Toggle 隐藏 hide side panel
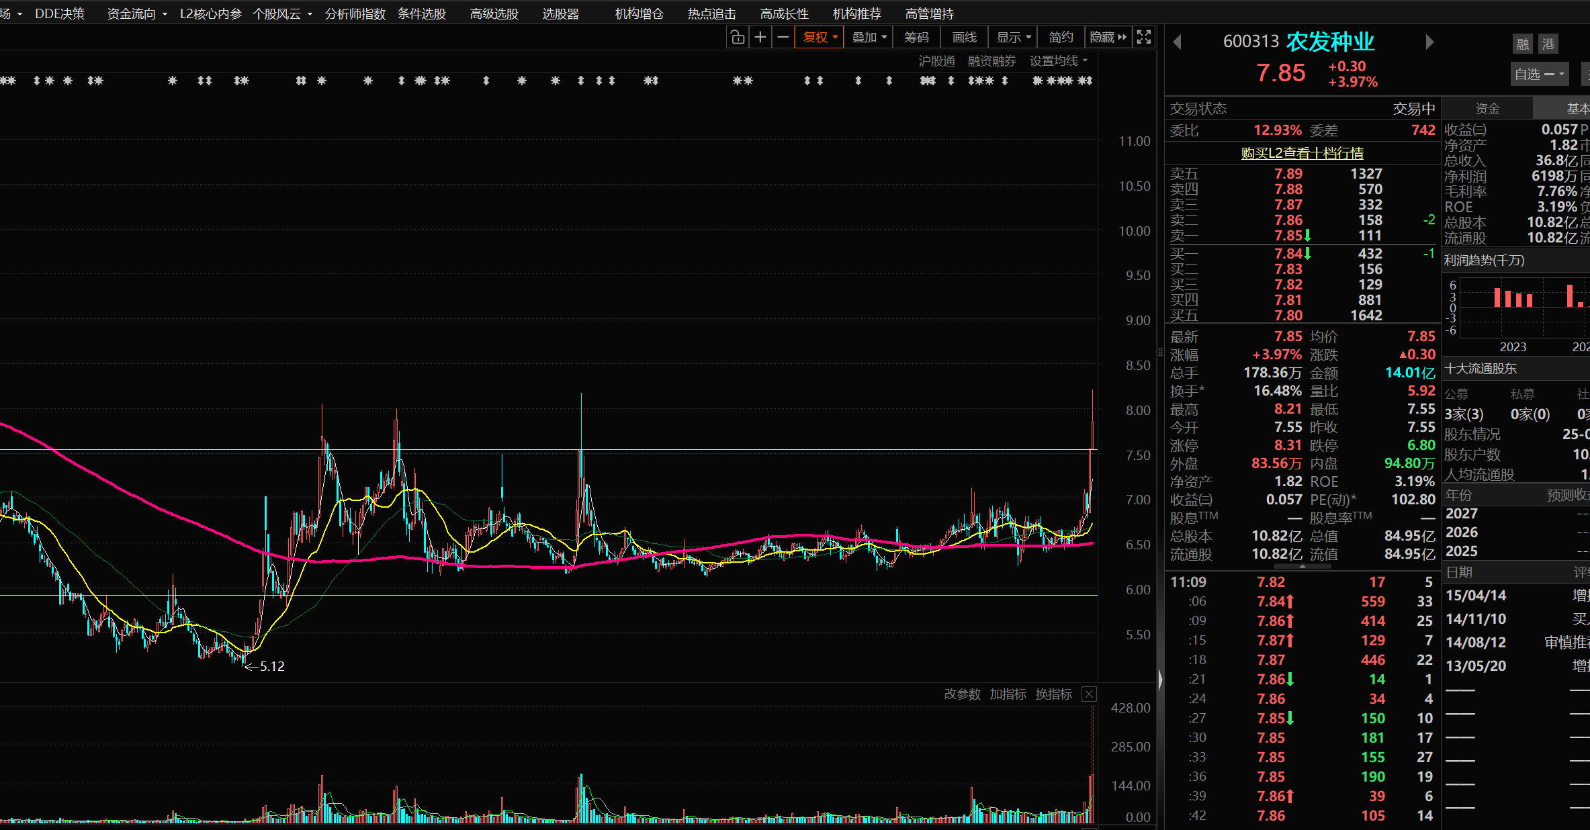This screenshot has height=830, width=1590. pos(1108,38)
